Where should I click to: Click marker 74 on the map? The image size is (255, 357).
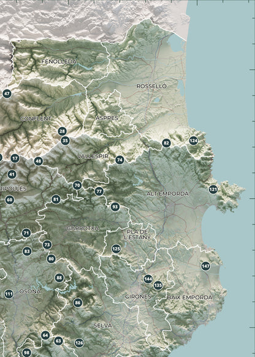(x=120, y=160)
